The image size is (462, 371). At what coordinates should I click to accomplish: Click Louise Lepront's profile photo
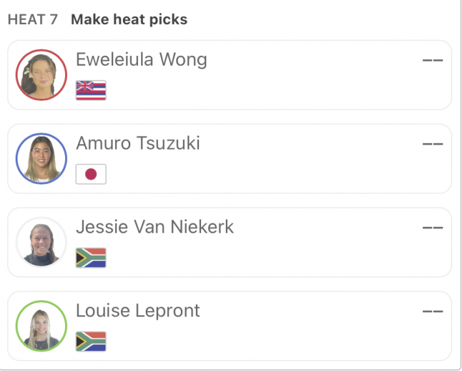click(41, 326)
